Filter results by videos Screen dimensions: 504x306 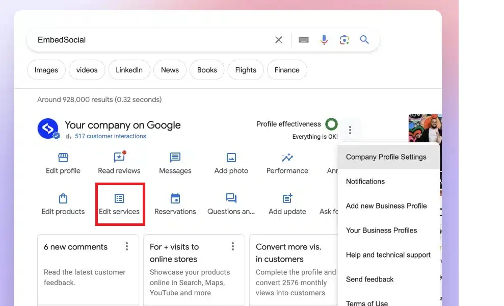(x=87, y=70)
